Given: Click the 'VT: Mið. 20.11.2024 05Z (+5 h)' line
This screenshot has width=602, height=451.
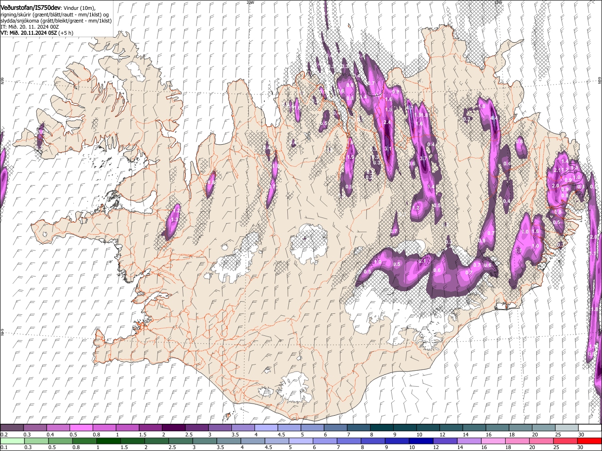Looking at the screenshot, I should point(37,33).
